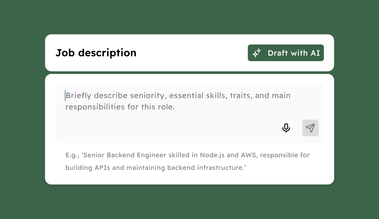Focus the job description text area

189,114
